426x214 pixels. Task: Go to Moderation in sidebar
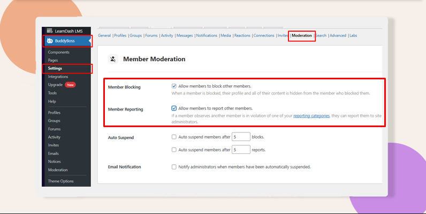tap(58, 169)
